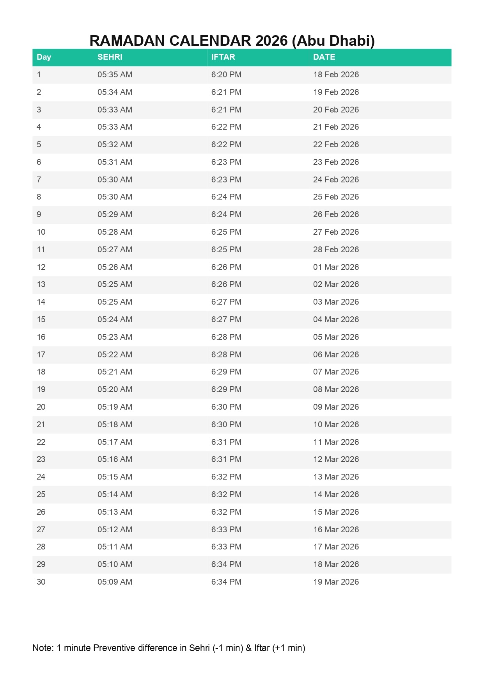Click the 19 Mar 2026 date cell
Viewport: 484px width, 685px height.
point(336,582)
